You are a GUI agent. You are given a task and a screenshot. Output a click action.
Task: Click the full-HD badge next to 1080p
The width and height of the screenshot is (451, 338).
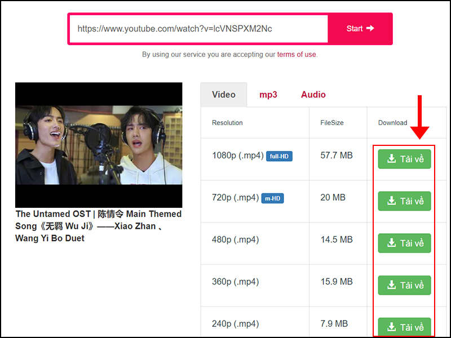279,157
